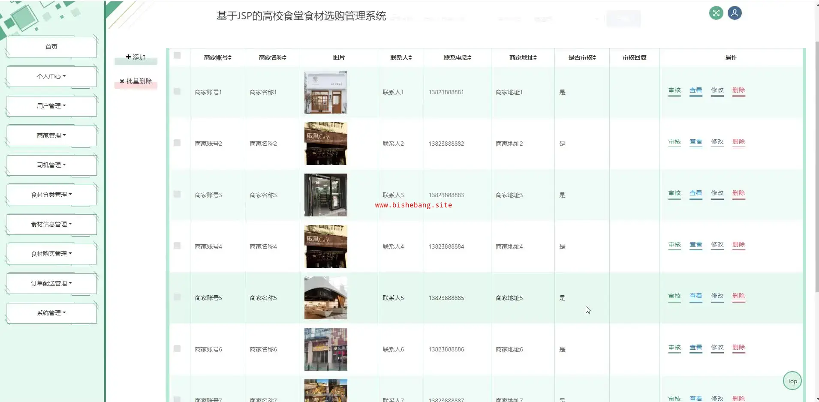Screen dimensions: 819x402
Task: Delete 商家账号3 via 删除 link
Action: [739, 193]
